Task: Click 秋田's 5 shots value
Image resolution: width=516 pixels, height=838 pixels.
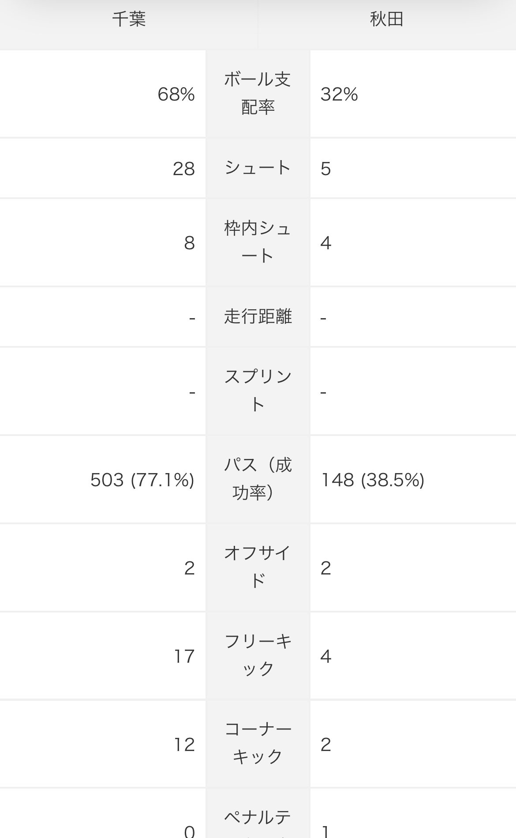Action: [326, 169]
